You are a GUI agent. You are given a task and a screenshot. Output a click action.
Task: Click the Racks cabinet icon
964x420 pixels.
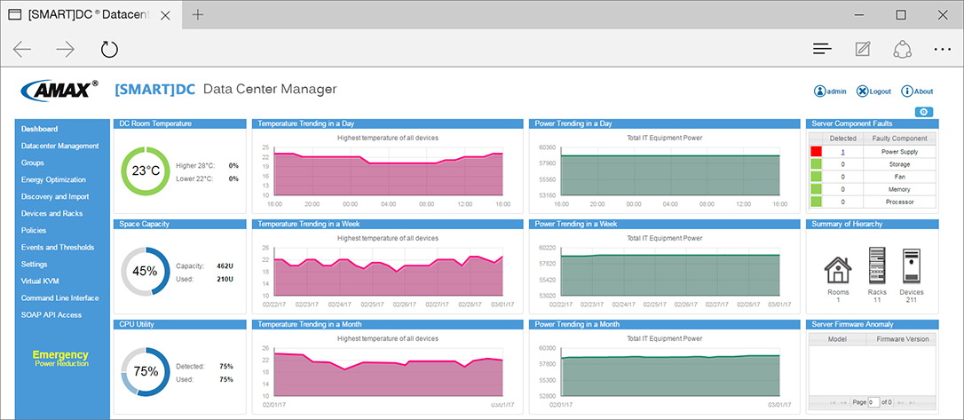(877, 266)
